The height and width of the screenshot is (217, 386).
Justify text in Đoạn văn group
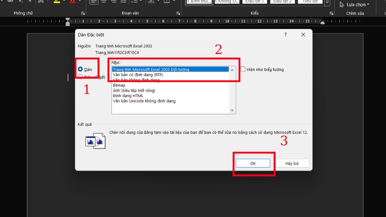(x=124, y=1)
